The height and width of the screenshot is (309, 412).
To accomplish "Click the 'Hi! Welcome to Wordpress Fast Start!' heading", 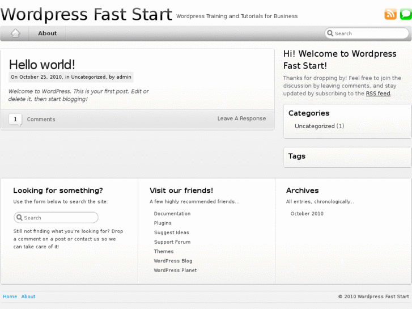I will pyautogui.click(x=339, y=60).
